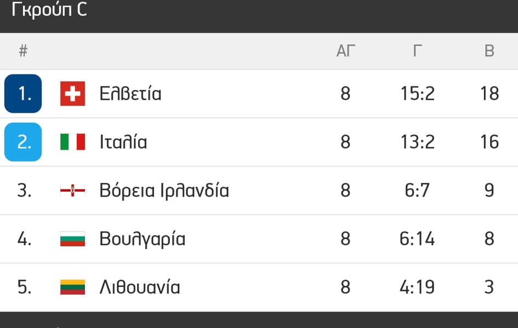The width and height of the screenshot is (518, 328).
Task: Click the Northern Ireland flag icon
Action: (x=72, y=191)
